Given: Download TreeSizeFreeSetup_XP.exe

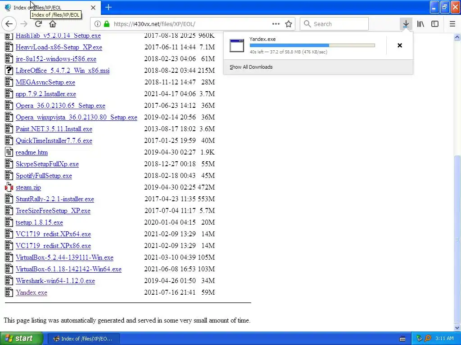Looking at the screenshot, I should [53, 211].
